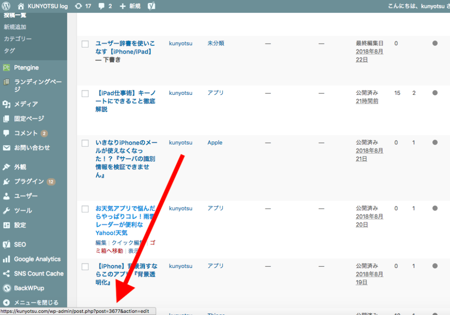Viewport: 450px width, 315px height.
Task: Click the 固定ページ sidebar icon
Action: point(6,119)
